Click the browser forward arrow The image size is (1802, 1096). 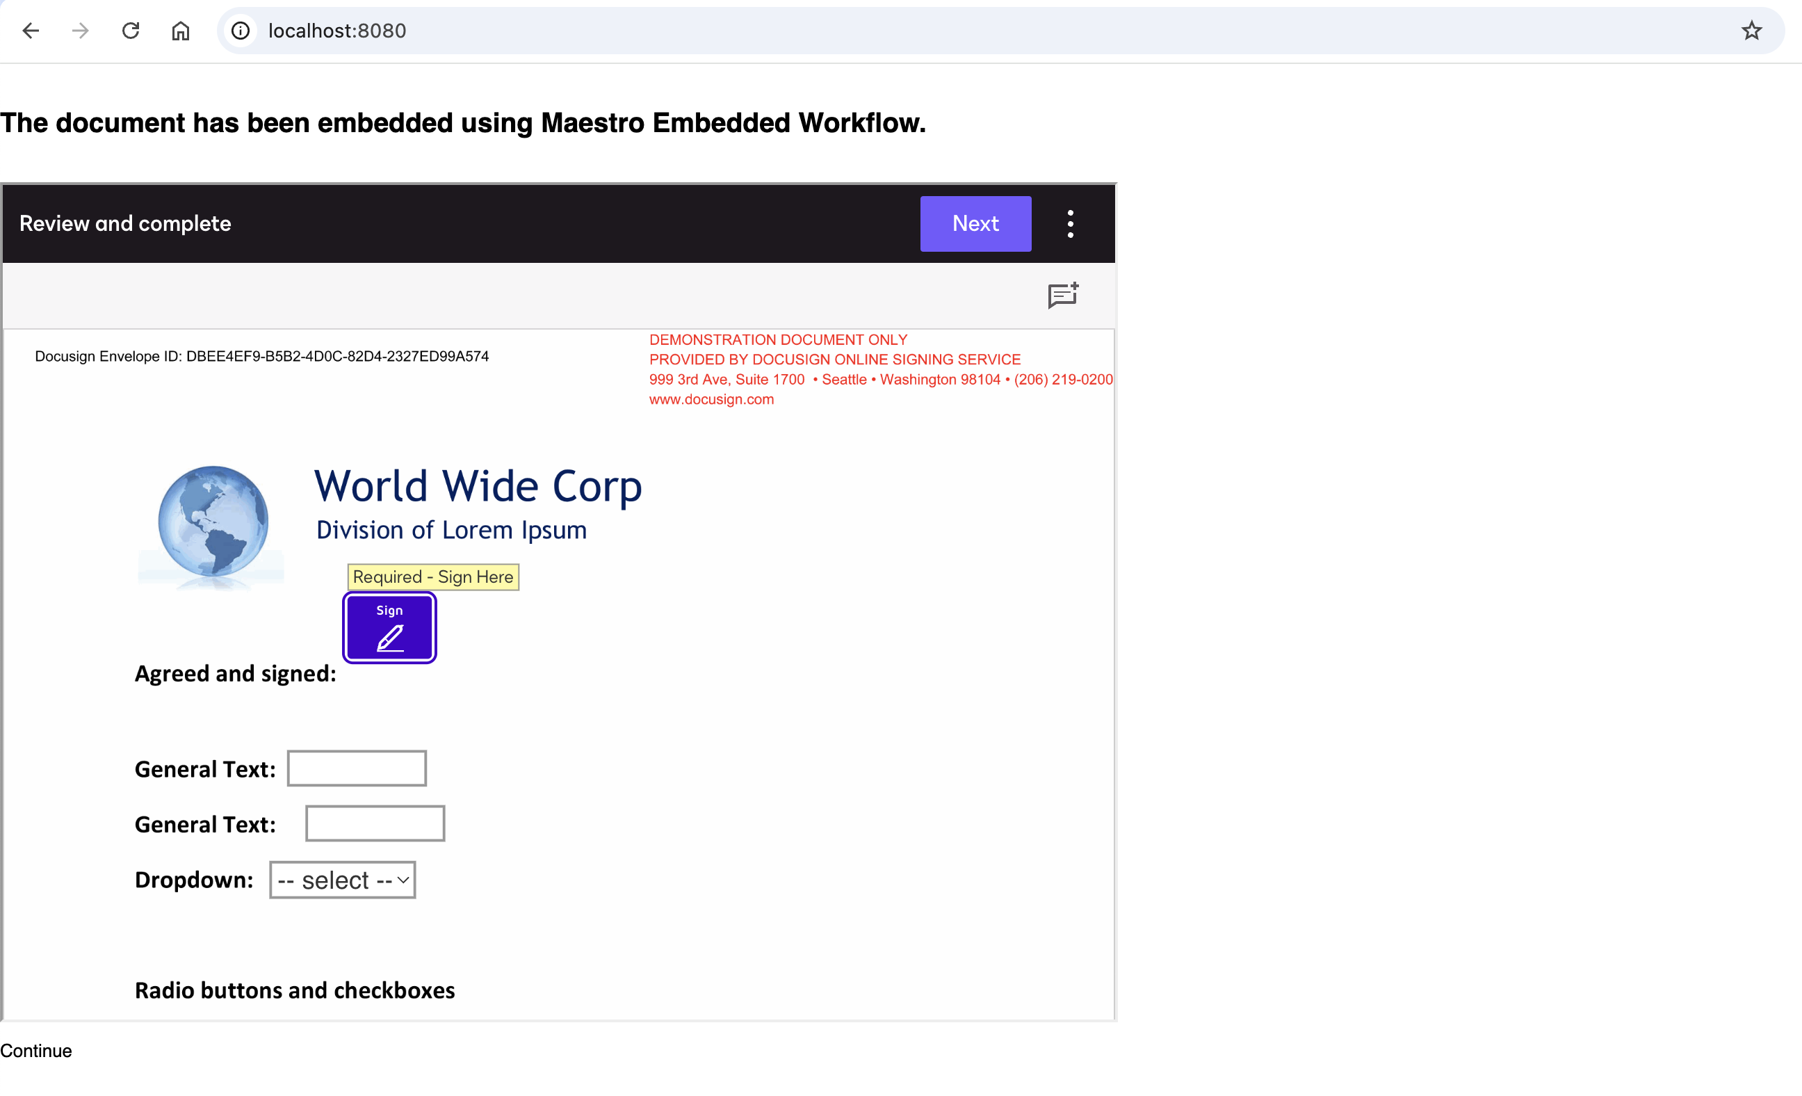[81, 31]
